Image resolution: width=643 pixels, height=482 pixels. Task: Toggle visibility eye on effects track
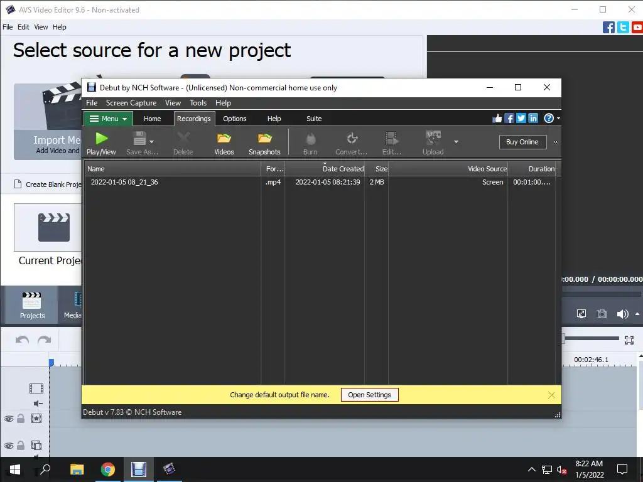pos(9,419)
